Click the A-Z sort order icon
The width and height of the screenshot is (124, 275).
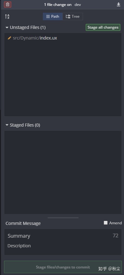(7, 17)
